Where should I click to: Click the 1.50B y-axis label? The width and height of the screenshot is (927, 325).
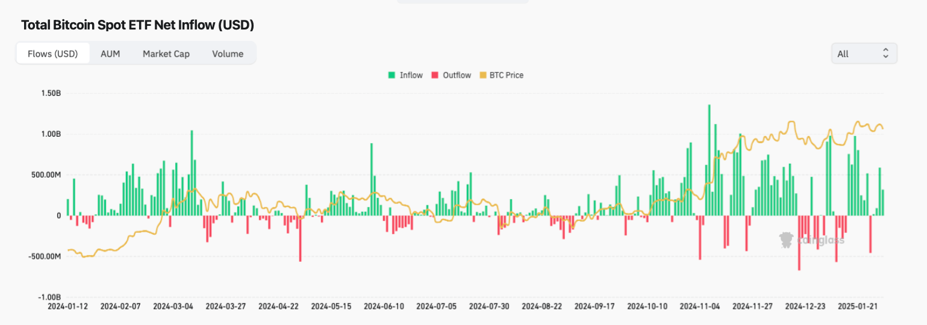coord(51,93)
